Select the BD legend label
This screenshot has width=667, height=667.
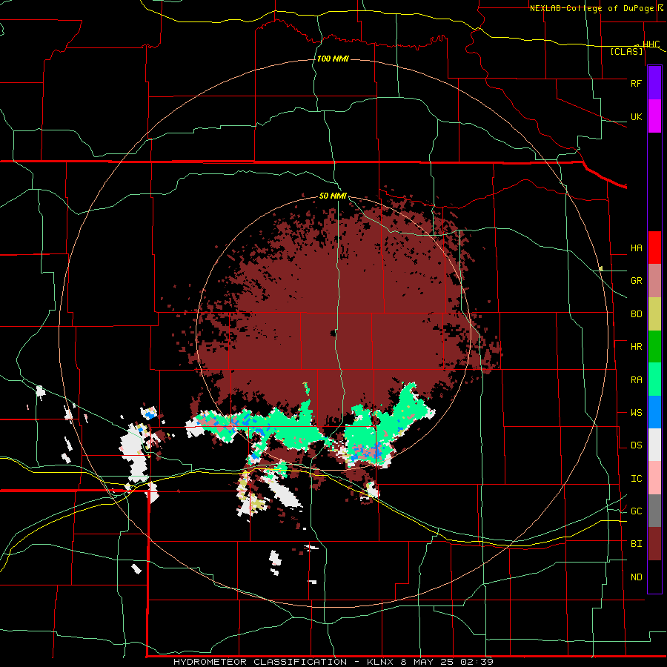pyautogui.click(x=636, y=314)
